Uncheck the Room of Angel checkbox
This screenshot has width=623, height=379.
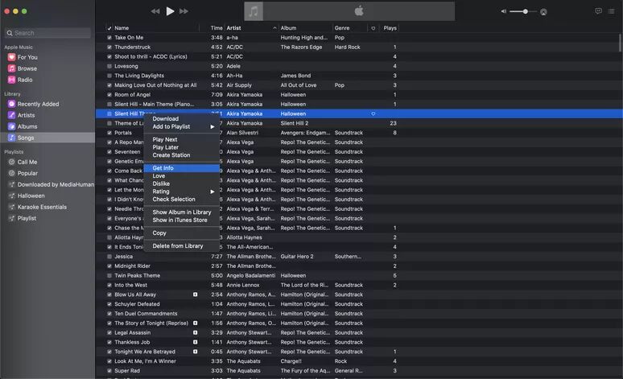[x=109, y=95]
